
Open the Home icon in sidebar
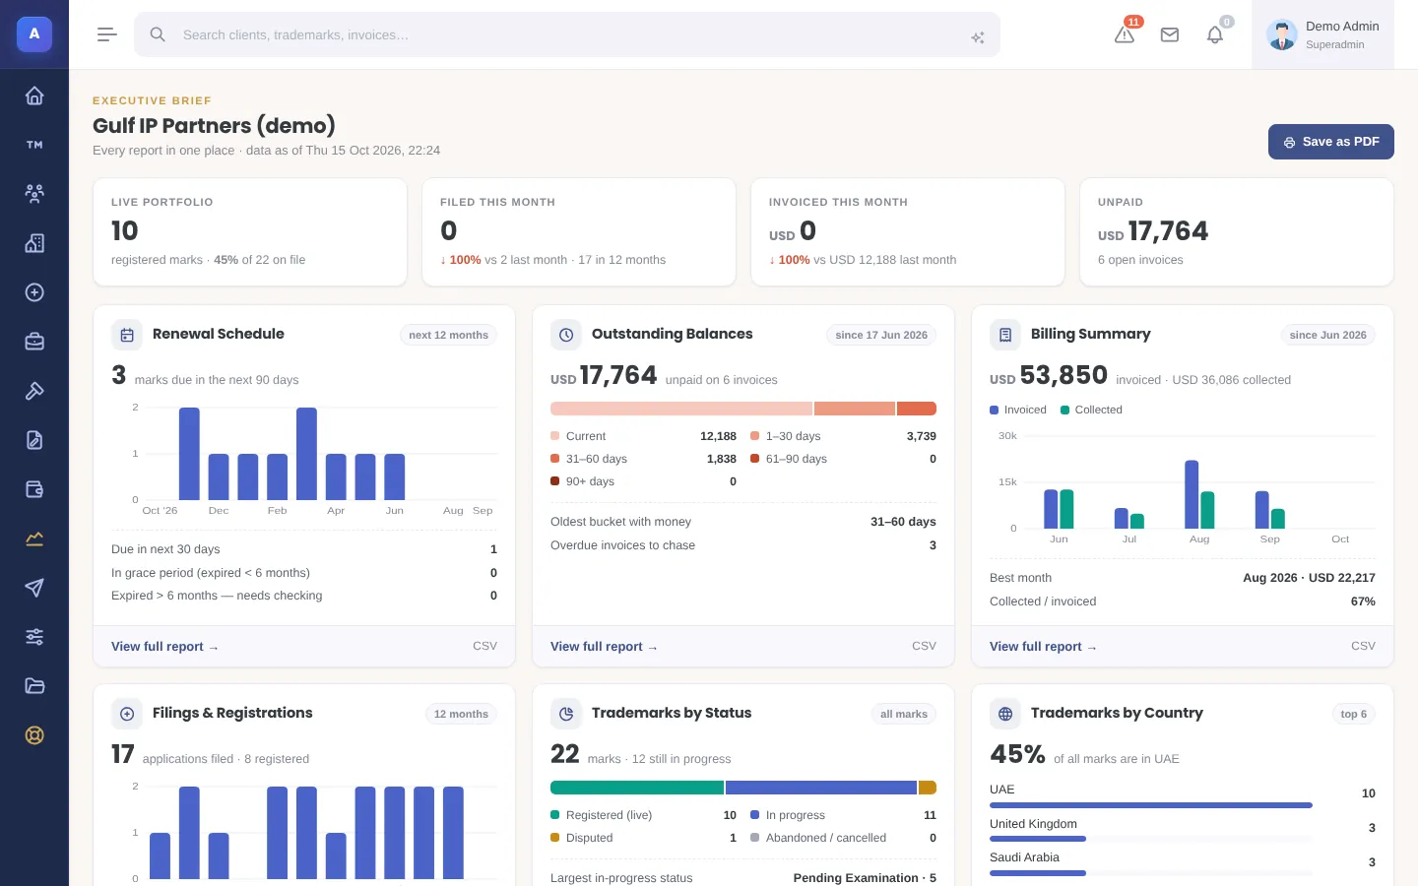pos(34,95)
